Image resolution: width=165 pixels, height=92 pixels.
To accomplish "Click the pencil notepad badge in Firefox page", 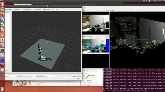I will (86, 76).
